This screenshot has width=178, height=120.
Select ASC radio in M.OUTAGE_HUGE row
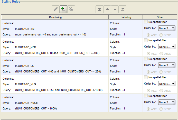coord(148,109)
